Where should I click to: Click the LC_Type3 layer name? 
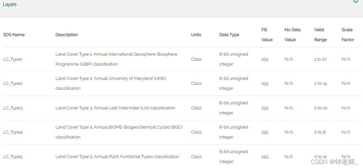(x=13, y=108)
